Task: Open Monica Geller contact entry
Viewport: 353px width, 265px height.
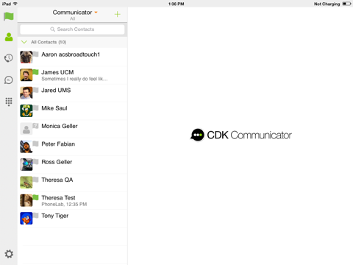Action: click(73, 129)
